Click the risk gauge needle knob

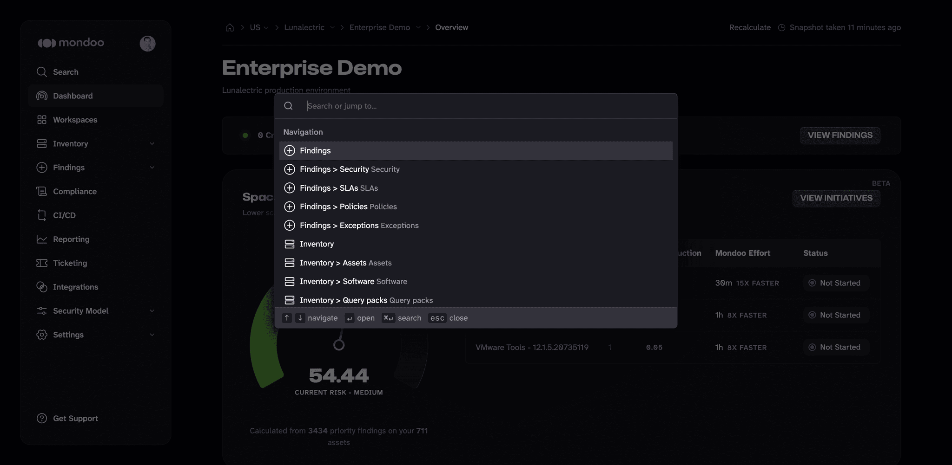(339, 345)
